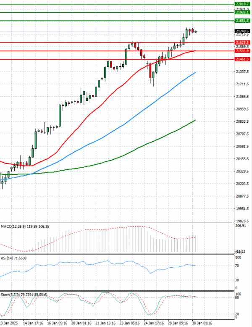The width and height of the screenshot is (252, 327).
Task: Click the 23 Jan 05:16 time label
Action: pyautogui.click(x=130, y=323)
